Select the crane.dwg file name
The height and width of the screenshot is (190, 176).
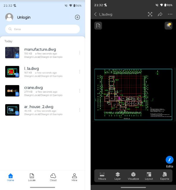coord(33,88)
